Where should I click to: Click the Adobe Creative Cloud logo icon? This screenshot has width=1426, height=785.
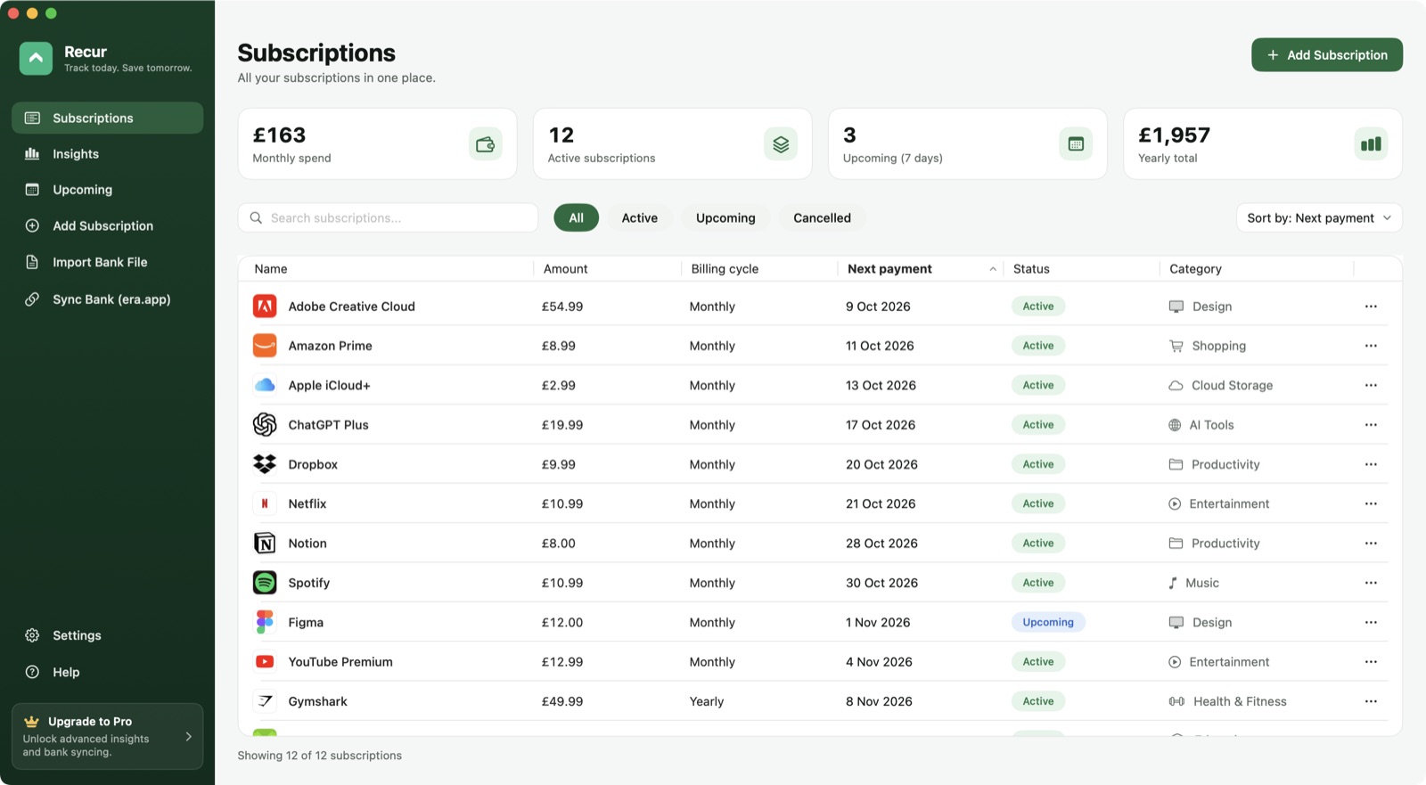(x=265, y=307)
